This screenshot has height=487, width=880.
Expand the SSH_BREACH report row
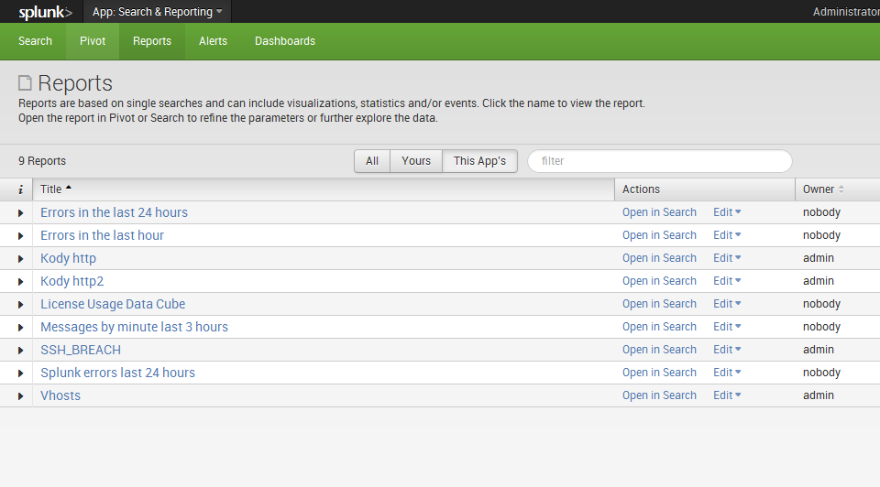(x=20, y=350)
